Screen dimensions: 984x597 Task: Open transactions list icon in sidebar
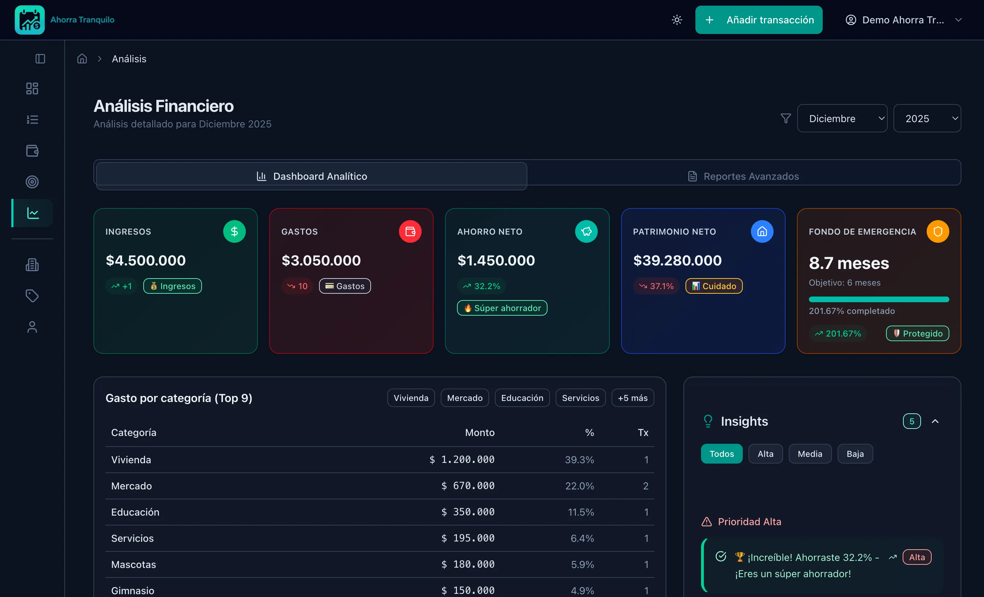32,120
